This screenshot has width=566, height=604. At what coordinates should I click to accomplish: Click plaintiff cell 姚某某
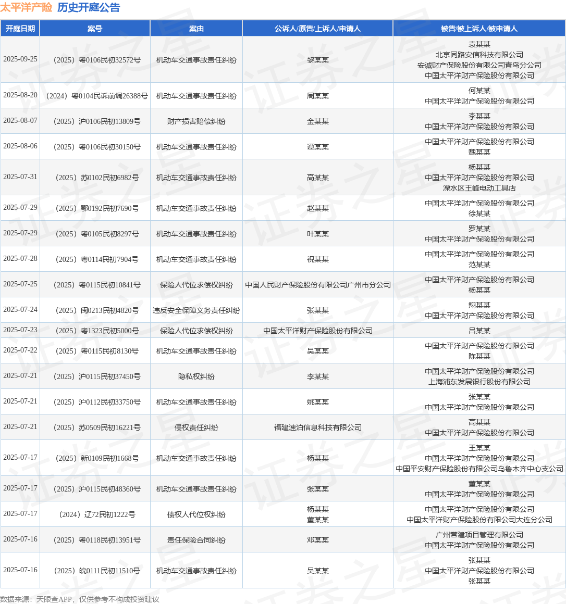click(x=318, y=402)
